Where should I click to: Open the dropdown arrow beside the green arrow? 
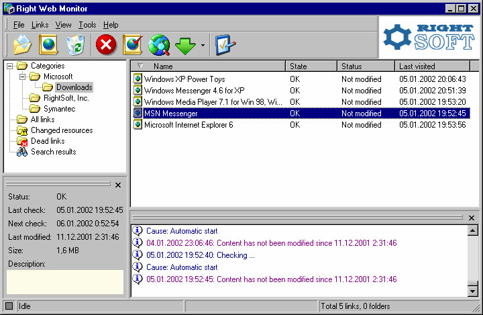203,45
